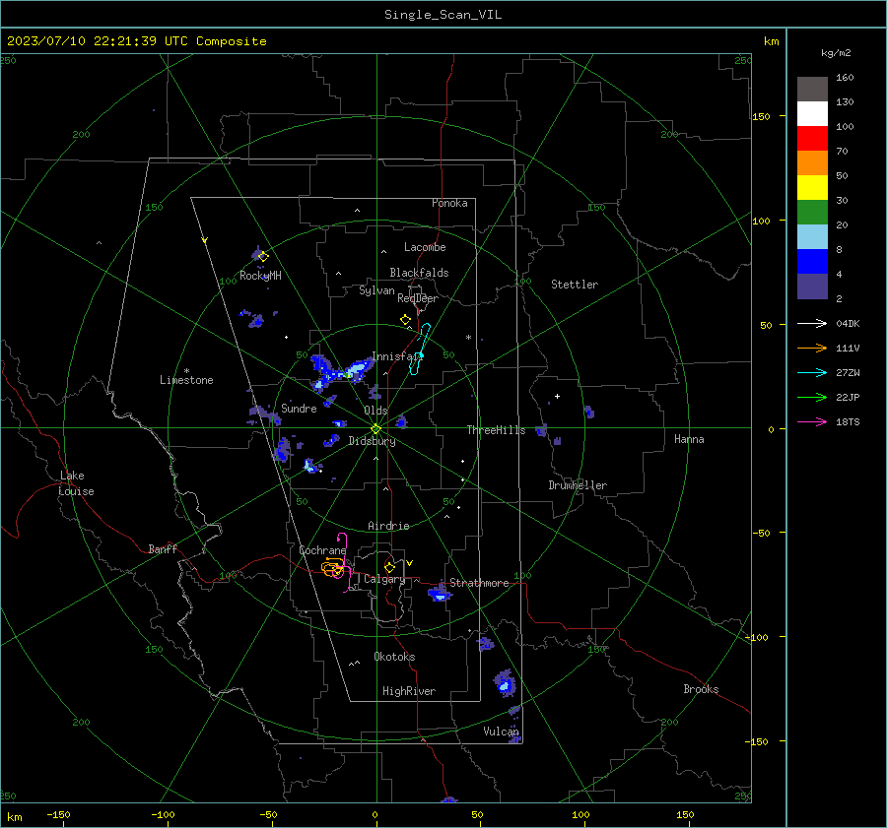Viewport: 887px width, 828px height.
Task: Select the red 70-100 color scale block
Action: pos(812,139)
